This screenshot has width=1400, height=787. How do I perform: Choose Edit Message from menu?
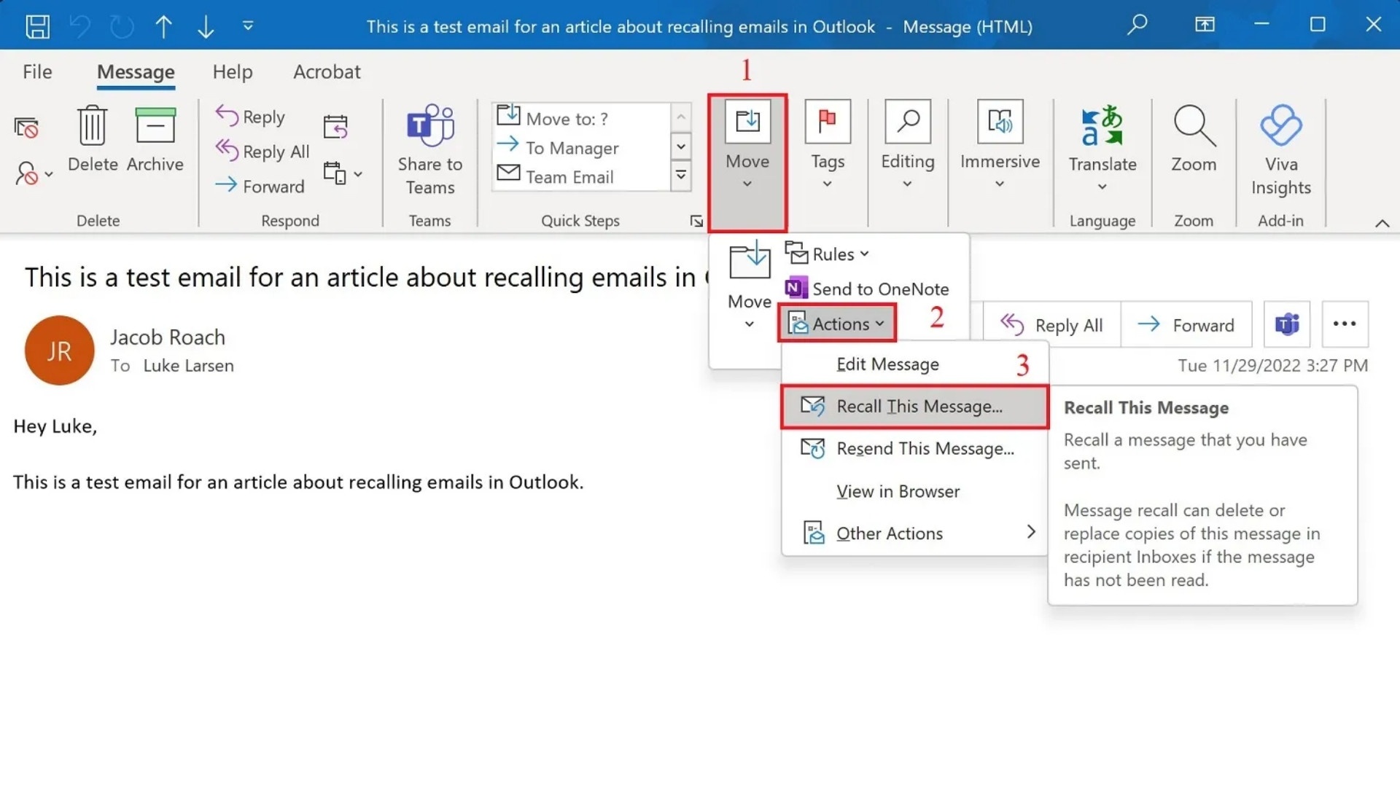[x=915, y=364]
